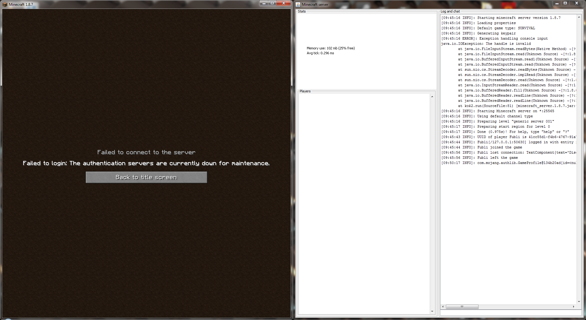
Task: Click the log panel scroll-up arrow
Action: click(x=579, y=17)
